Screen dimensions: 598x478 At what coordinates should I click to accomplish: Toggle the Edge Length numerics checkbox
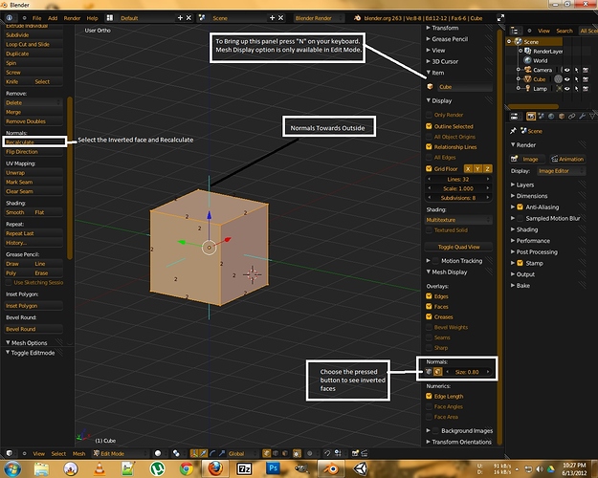[x=429, y=396]
